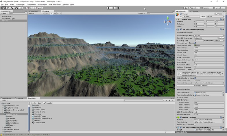
Task: Click Project favorites star icon
Action: (172, 101)
